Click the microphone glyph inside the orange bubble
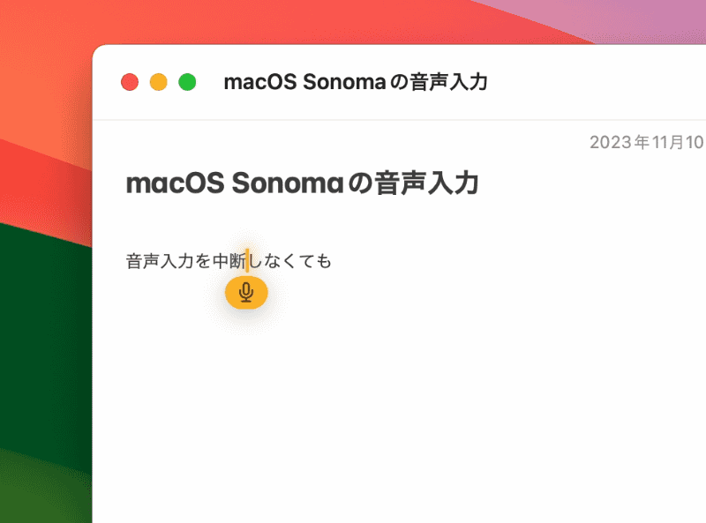The image size is (706, 523). coord(246,293)
